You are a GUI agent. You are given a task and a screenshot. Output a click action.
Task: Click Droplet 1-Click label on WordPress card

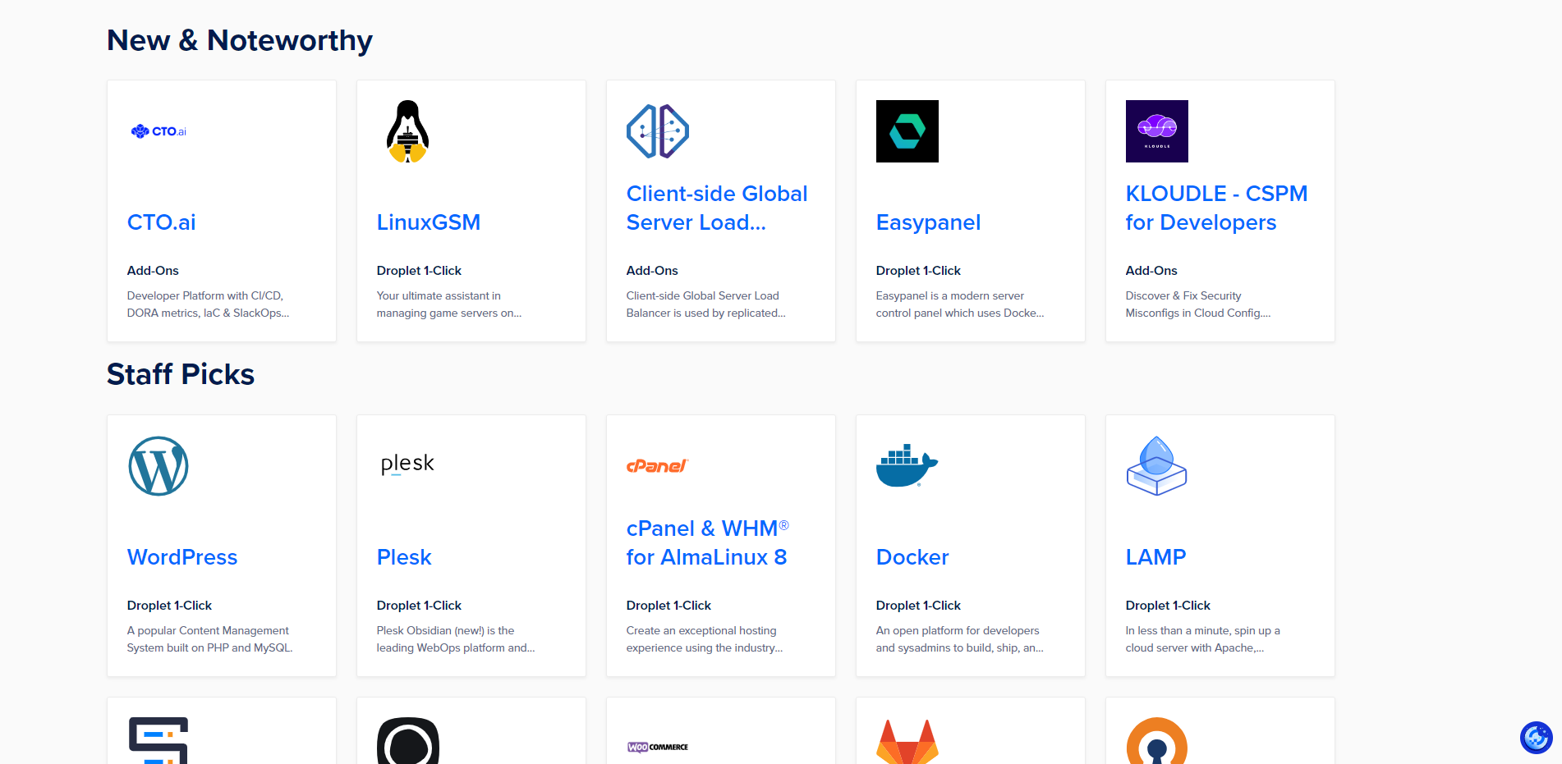pos(169,606)
